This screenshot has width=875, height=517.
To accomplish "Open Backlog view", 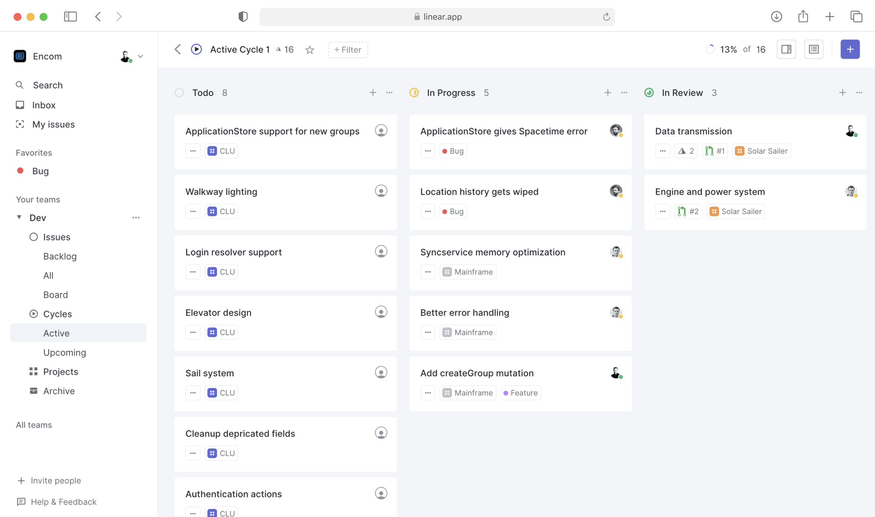I will [60, 256].
